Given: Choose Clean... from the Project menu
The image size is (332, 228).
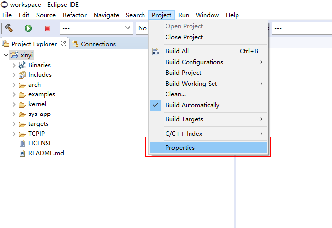Looking at the screenshot, I should tap(175, 94).
